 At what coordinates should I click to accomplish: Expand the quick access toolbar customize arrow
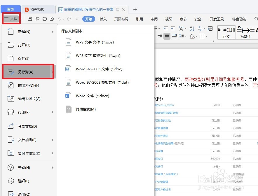coord(76,19)
